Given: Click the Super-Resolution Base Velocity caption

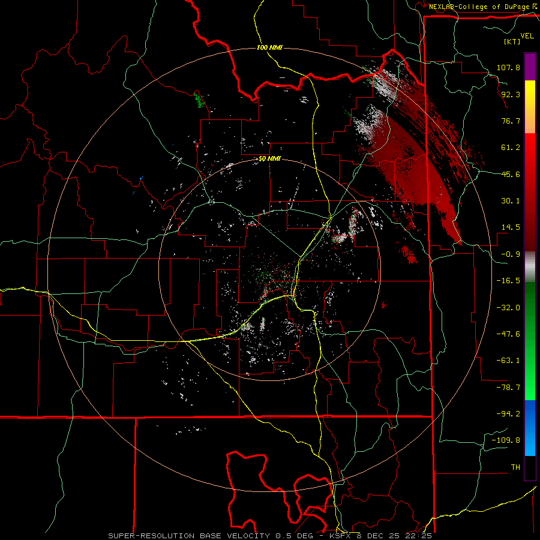Looking at the screenshot, I should (270, 536).
